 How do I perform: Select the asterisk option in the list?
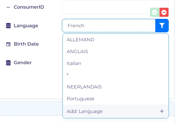(115, 75)
